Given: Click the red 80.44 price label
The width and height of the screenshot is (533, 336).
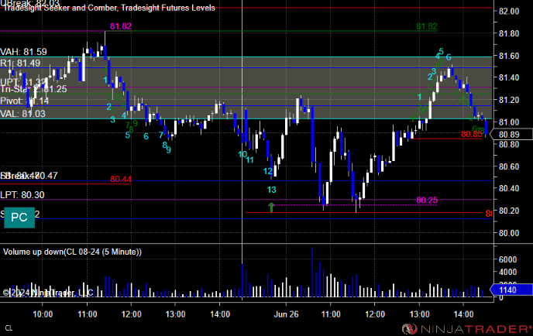Looking at the screenshot, I should (121, 179).
